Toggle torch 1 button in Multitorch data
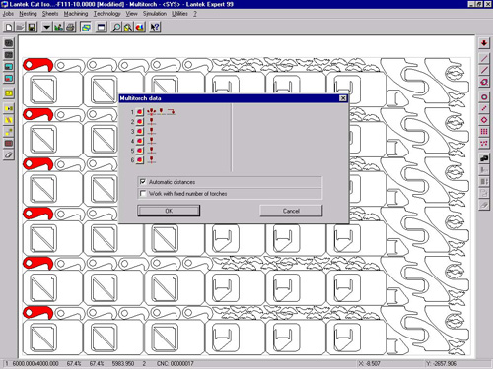This screenshot has height=369, width=493. (140, 112)
